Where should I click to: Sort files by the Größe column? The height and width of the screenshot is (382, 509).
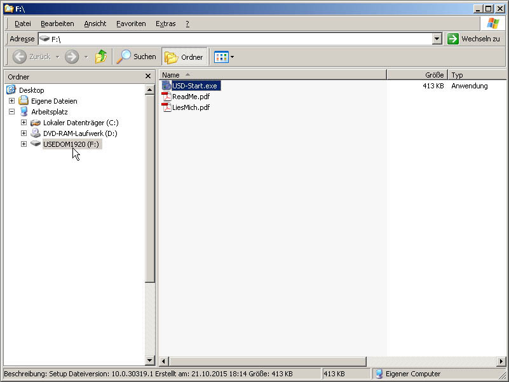[417, 74]
